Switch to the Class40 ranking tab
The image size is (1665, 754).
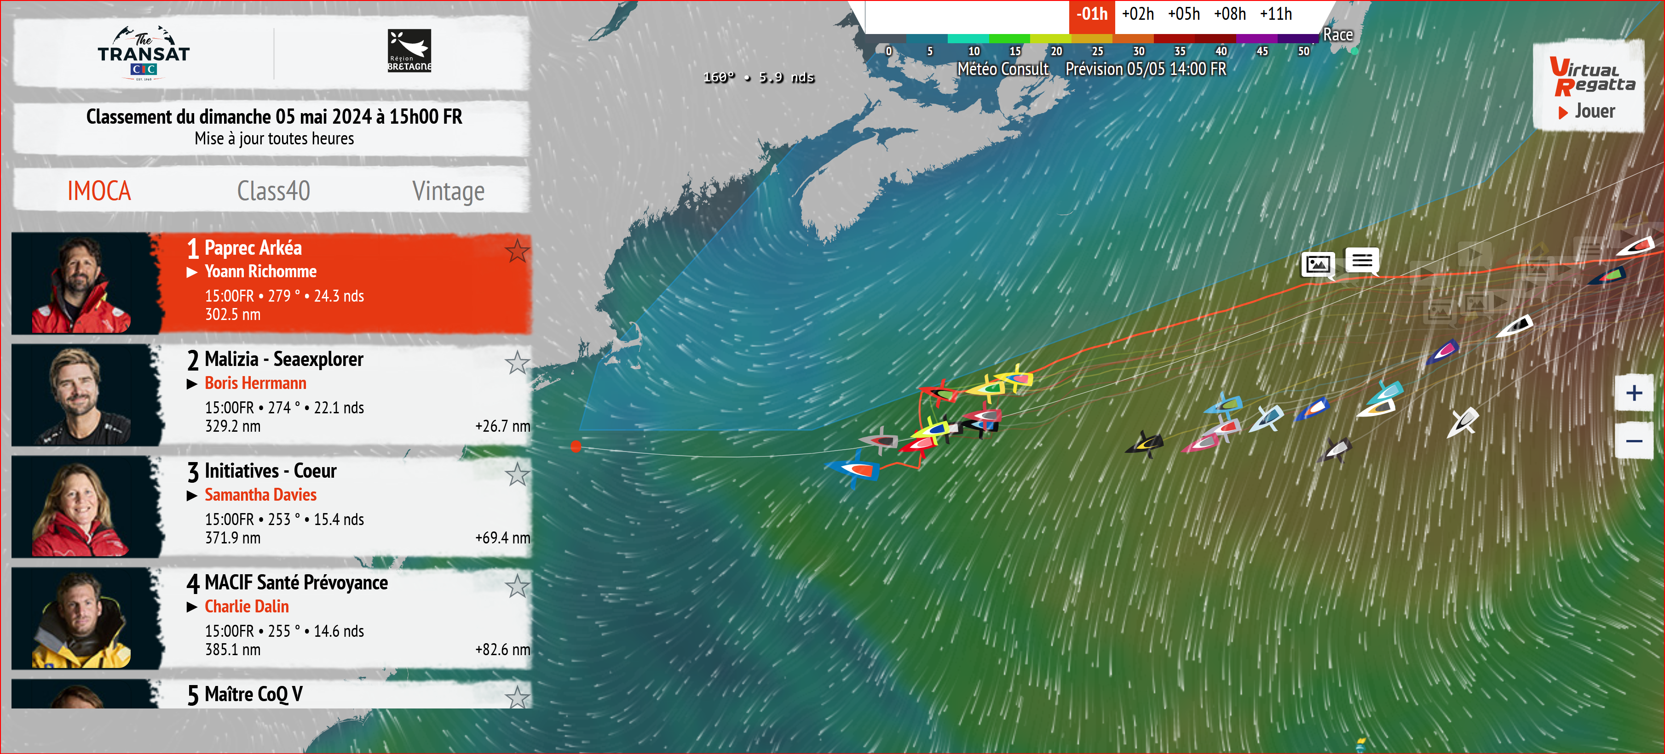coord(273,191)
